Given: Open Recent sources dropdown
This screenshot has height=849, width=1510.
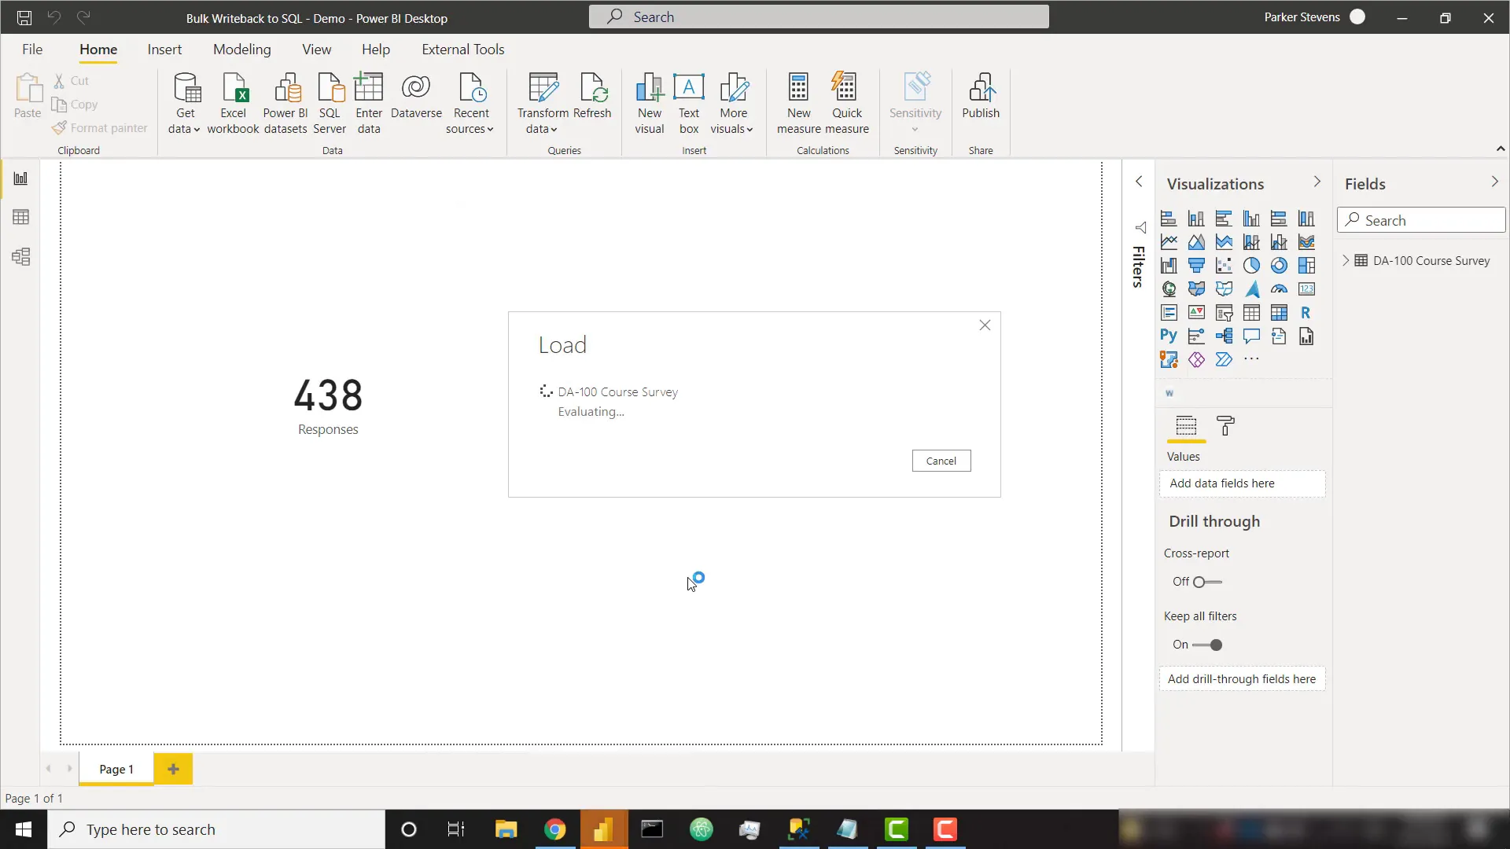Looking at the screenshot, I should tap(470, 121).
